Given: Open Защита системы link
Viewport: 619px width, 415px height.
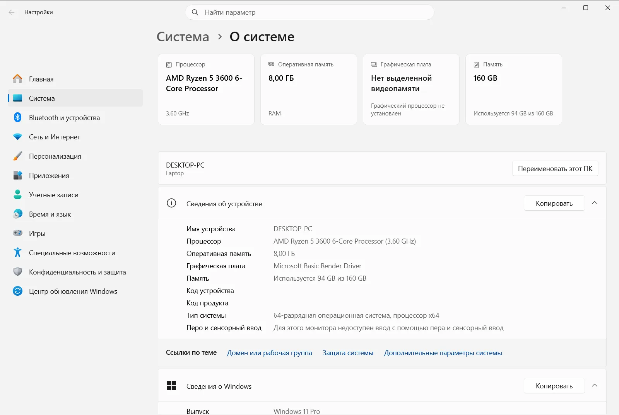Looking at the screenshot, I should point(348,353).
